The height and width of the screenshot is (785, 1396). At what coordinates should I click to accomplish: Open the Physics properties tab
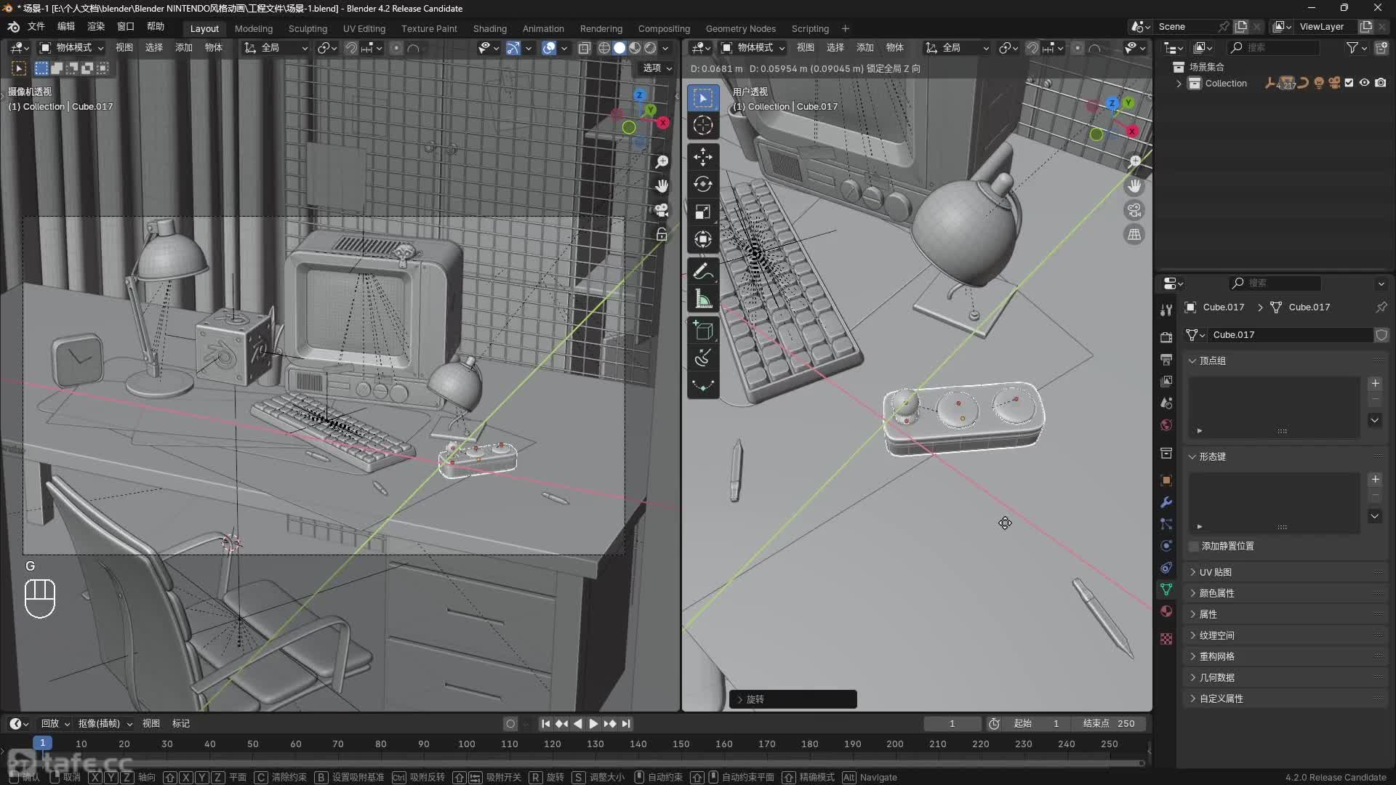1166,546
